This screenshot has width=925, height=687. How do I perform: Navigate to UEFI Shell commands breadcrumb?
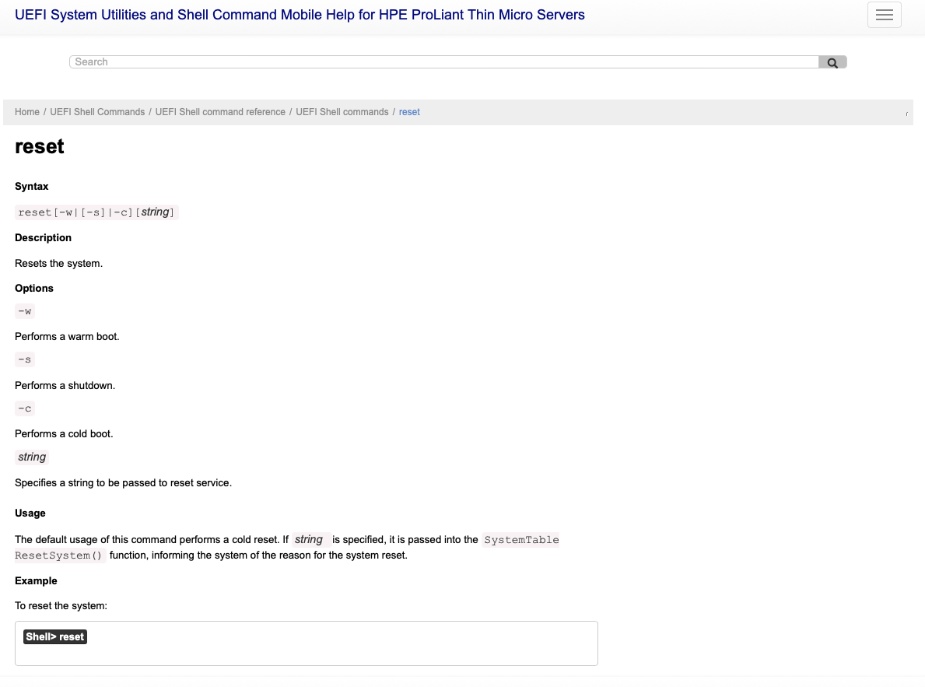click(342, 112)
